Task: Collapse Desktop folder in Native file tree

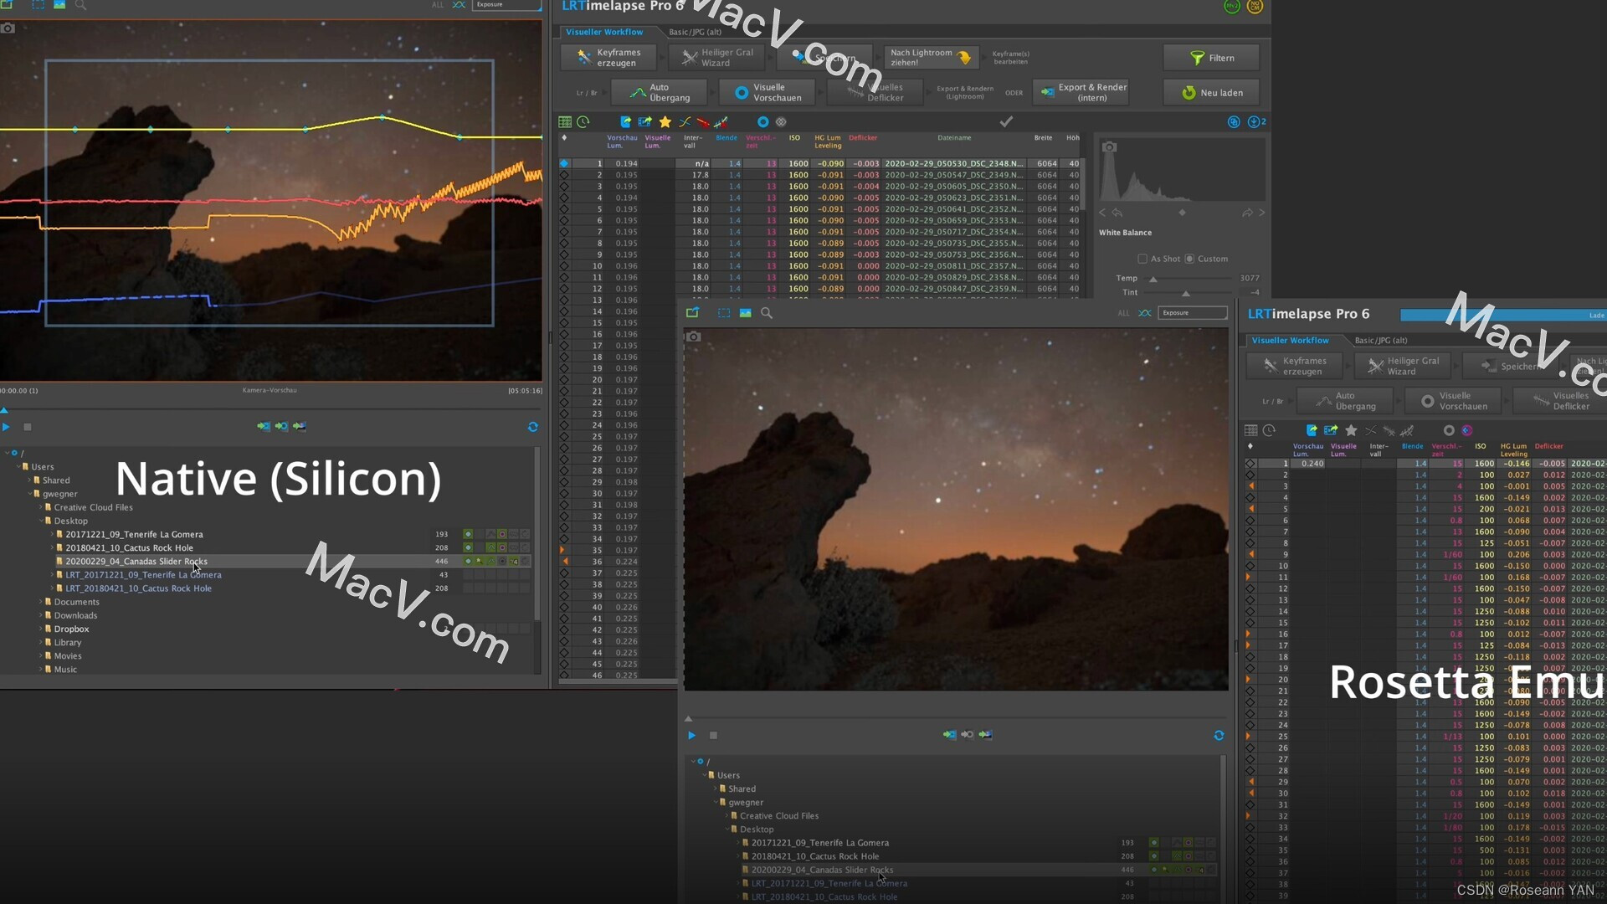Action: (41, 521)
